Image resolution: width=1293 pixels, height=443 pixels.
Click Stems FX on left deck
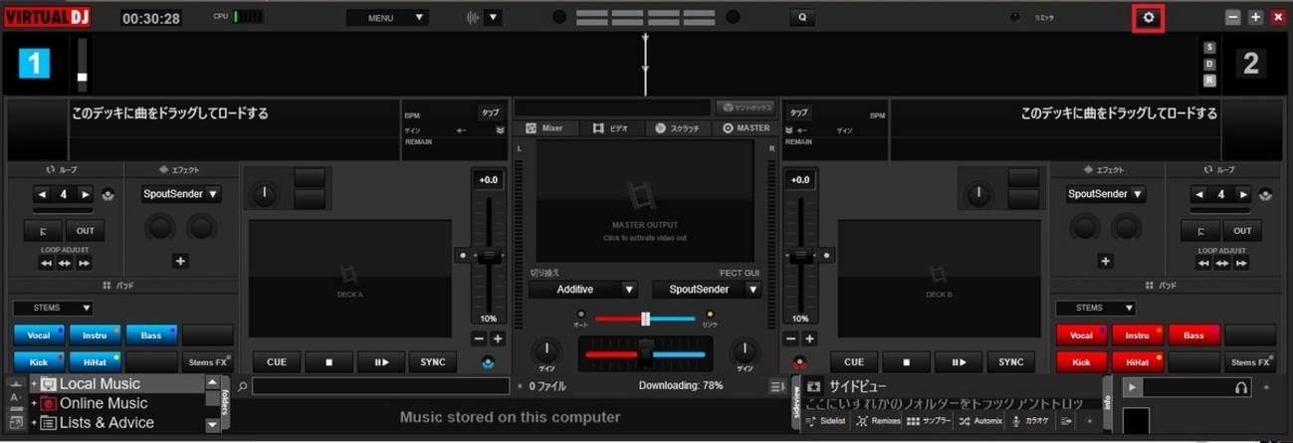[x=207, y=362]
